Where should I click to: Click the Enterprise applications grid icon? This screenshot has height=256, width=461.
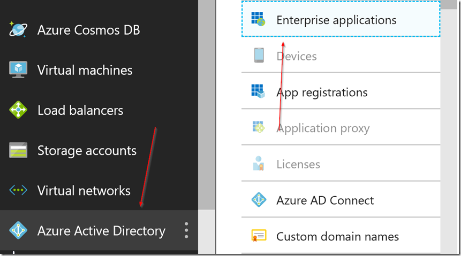coord(259,19)
